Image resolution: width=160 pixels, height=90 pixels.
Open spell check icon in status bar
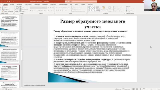click(6, 89)
